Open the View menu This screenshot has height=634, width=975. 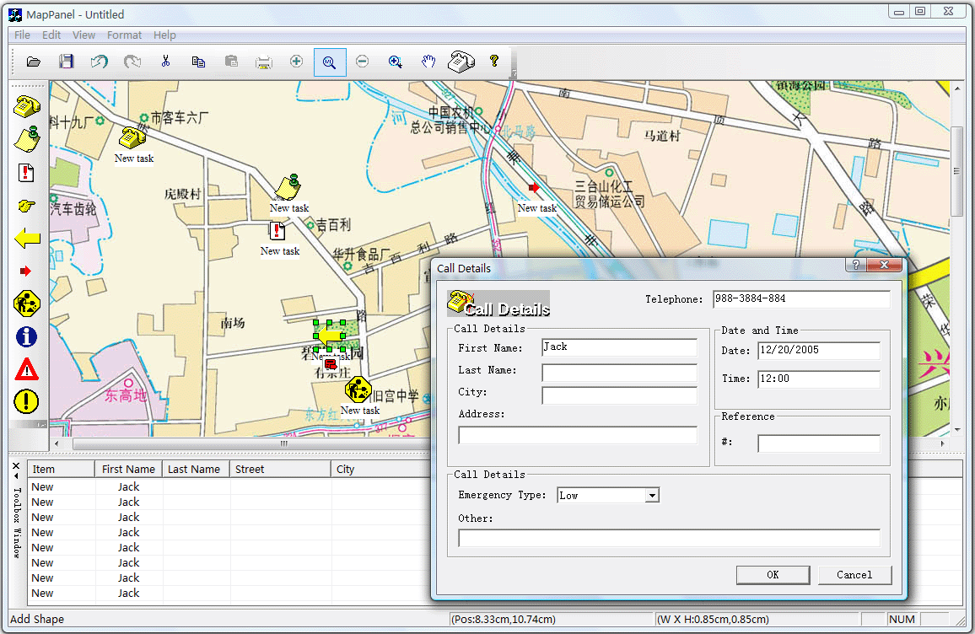pyautogui.click(x=83, y=35)
